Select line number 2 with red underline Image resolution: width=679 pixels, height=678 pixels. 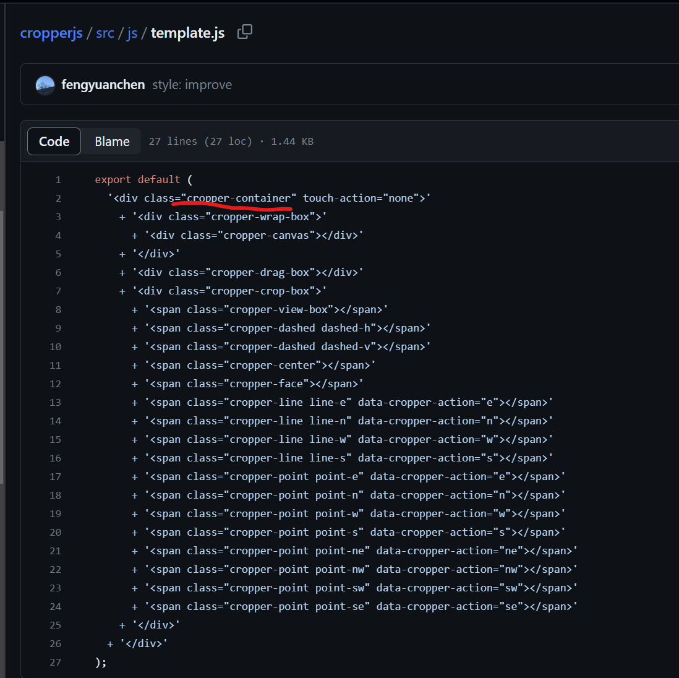(58, 198)
